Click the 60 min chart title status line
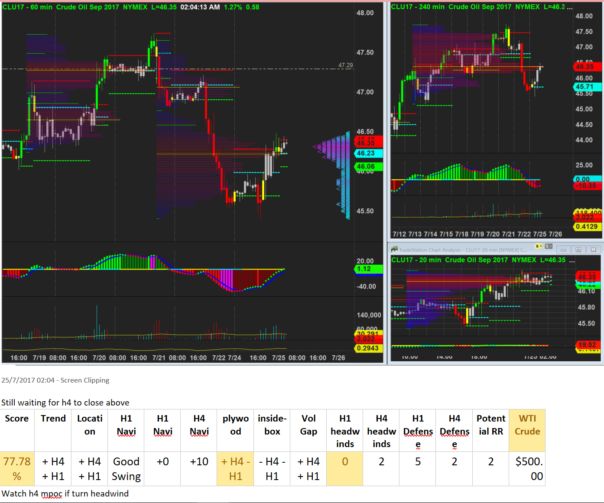 click(131, 7)
